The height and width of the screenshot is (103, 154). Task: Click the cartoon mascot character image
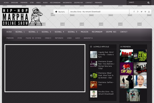[36, 17]
